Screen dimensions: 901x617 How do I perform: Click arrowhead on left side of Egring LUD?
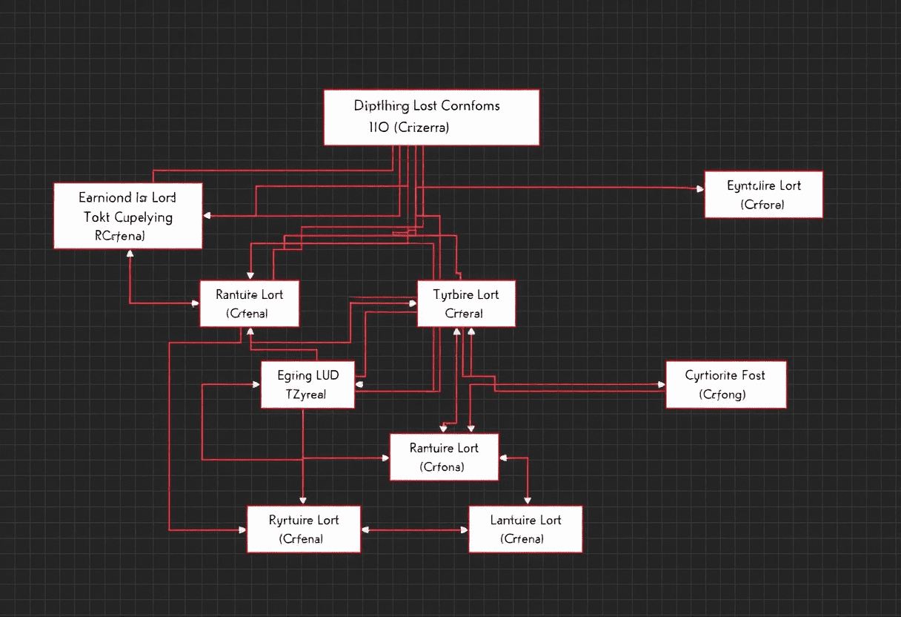tap(256, 384)
